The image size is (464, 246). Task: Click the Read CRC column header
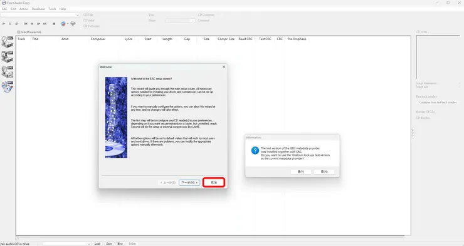pos(246,39)
